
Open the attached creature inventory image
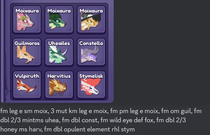(x=57, y=51)
